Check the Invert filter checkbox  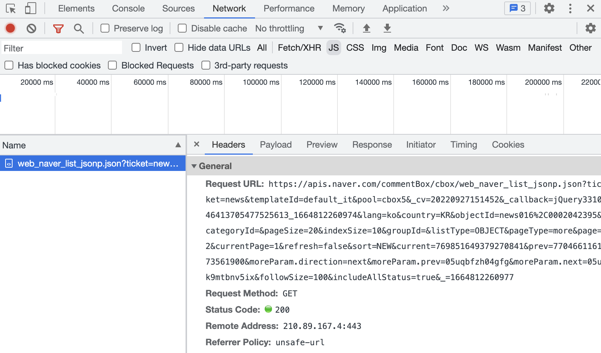136,47
